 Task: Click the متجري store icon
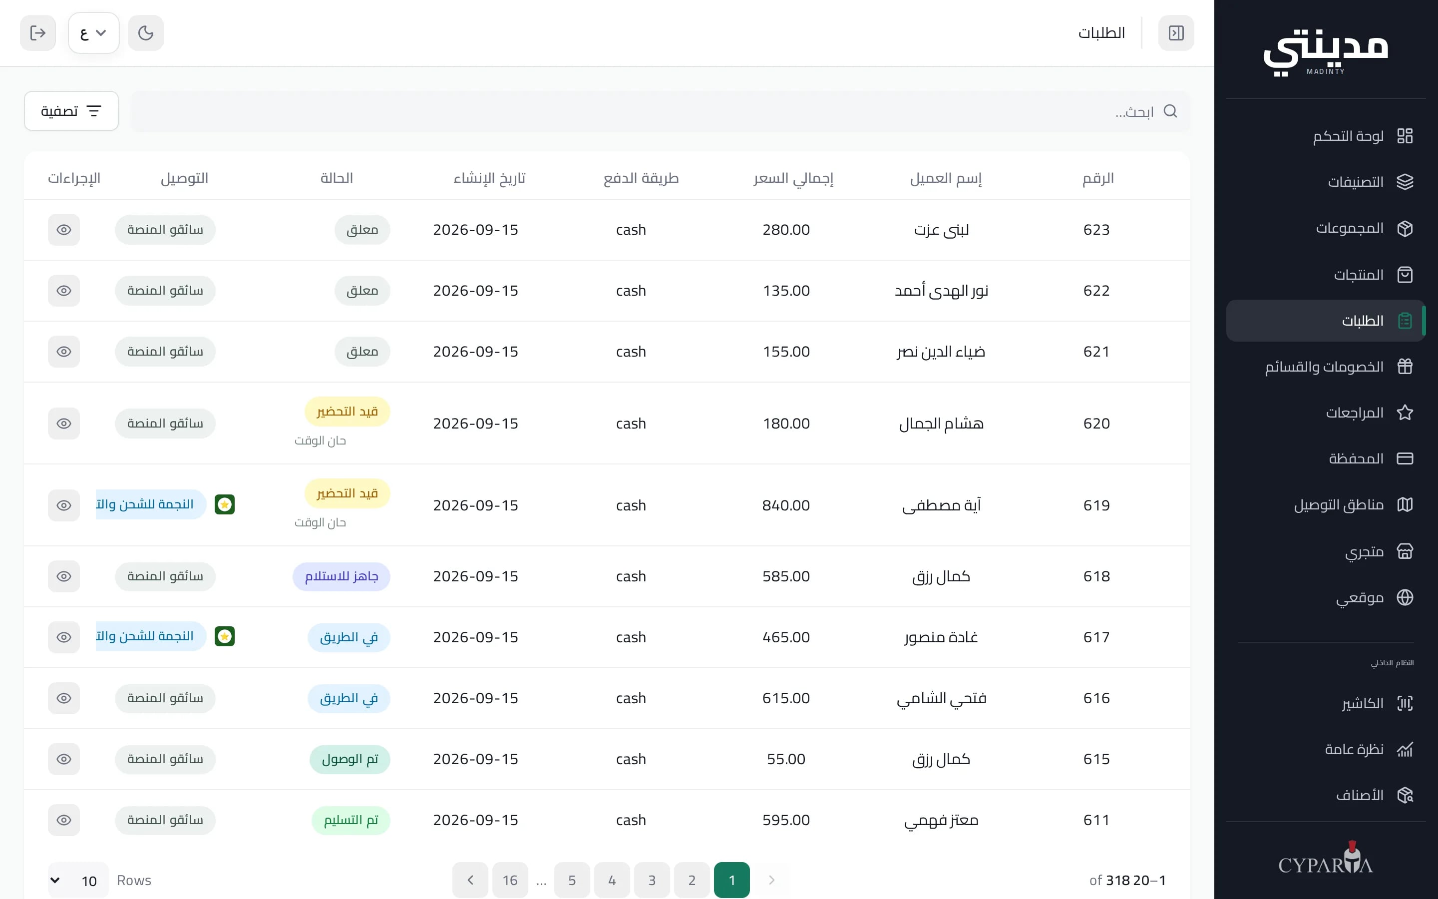pyautogui.click(x=1405, y=551)
